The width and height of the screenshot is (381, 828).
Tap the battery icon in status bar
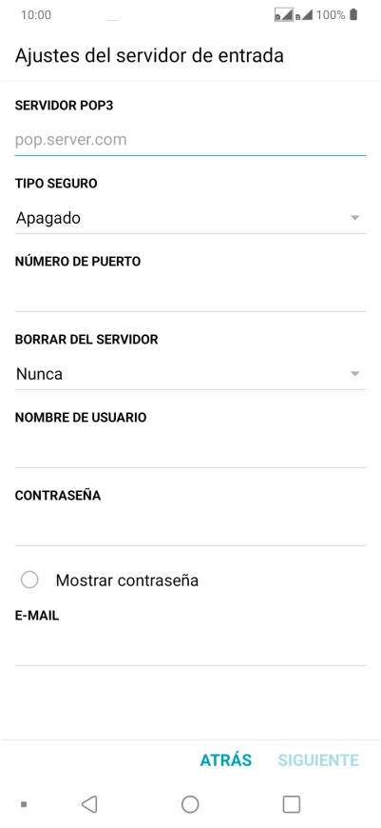click(x=353, y=15)
